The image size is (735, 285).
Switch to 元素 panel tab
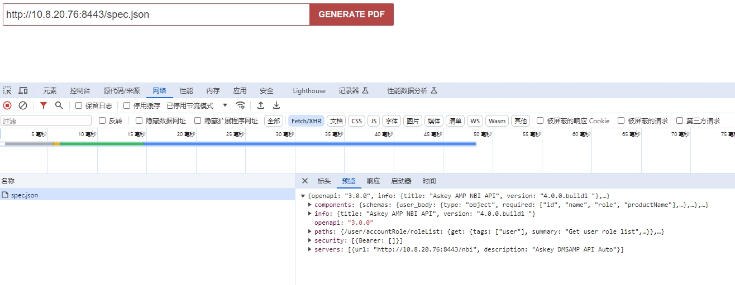pyautogui.click(x=50, y=90)
